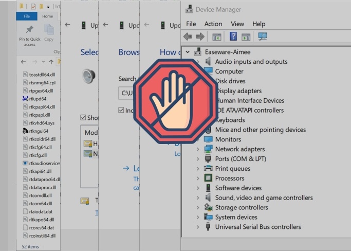Collapse the Easeware-Aimee root node
351x251 pixels.
click(x=188, y=52)
